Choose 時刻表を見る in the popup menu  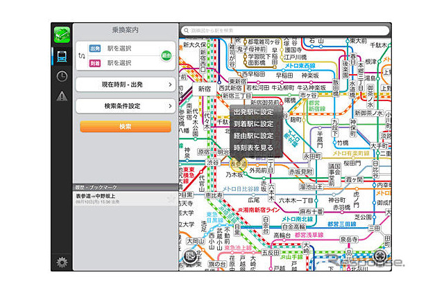pos(253,147)
